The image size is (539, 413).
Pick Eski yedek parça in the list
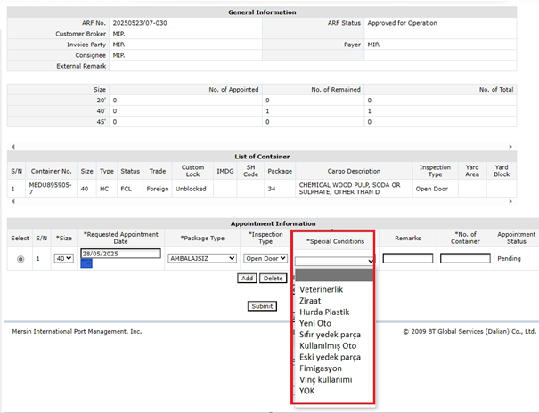[331, 357]
